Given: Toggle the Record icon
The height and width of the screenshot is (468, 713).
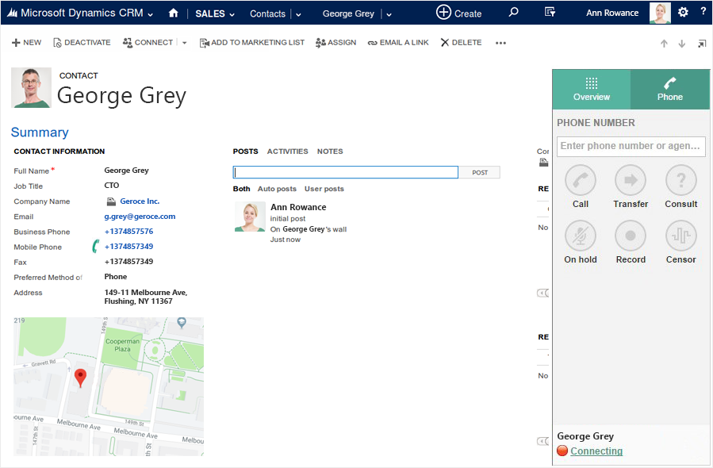Looking at the screenshot, I should [631, 236].
